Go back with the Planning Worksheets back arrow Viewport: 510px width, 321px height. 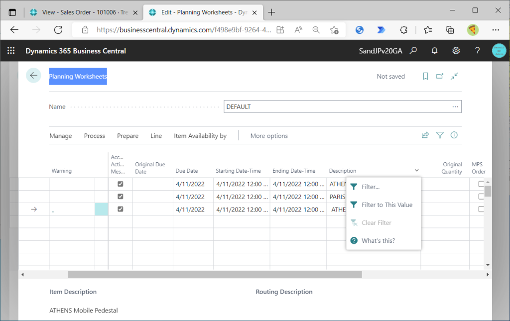pos(33,76)
